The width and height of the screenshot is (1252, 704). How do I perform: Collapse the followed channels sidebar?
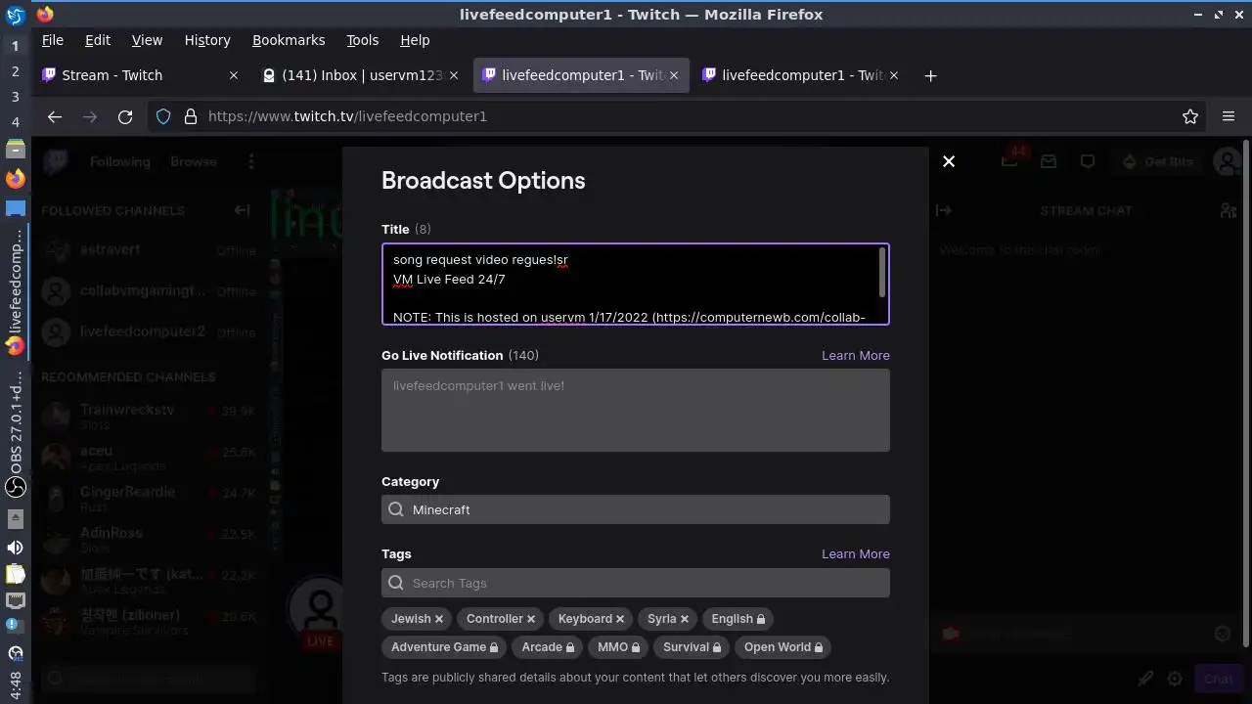click(242, 210)
